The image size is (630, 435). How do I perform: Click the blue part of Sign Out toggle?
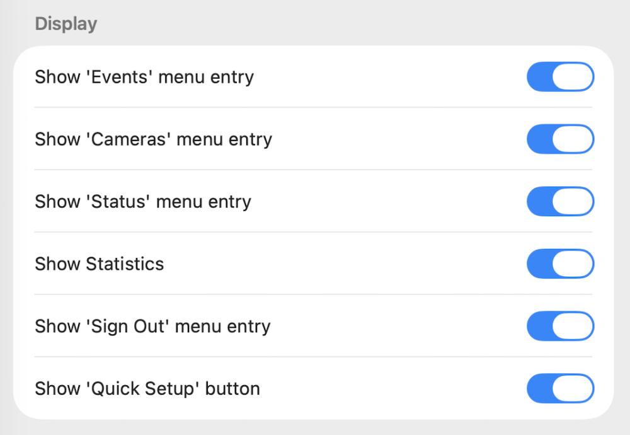tap(539, 326)
